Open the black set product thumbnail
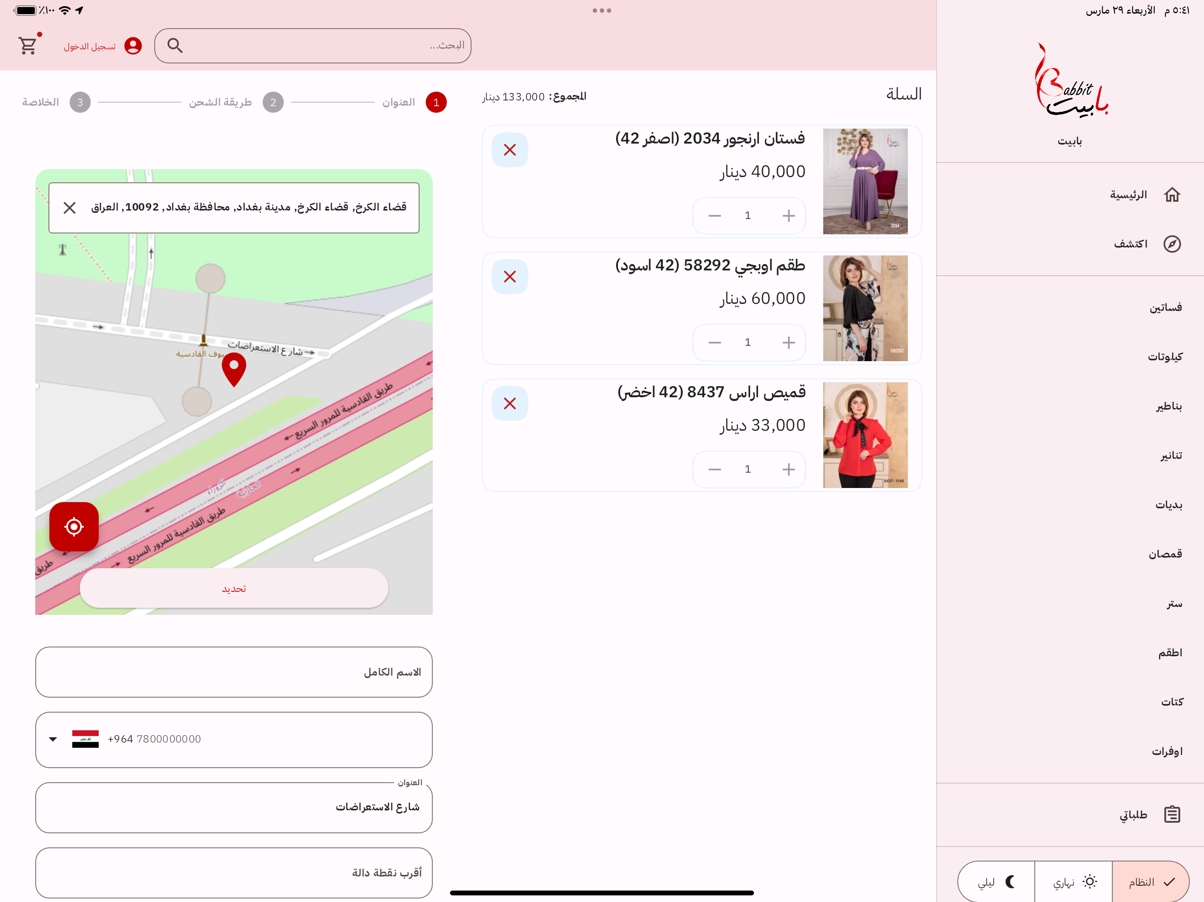 (x=865, y=308)
